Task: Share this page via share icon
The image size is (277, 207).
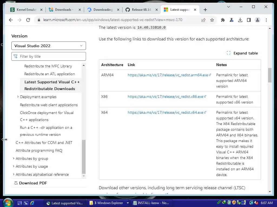Action: [x=203, y=20]
